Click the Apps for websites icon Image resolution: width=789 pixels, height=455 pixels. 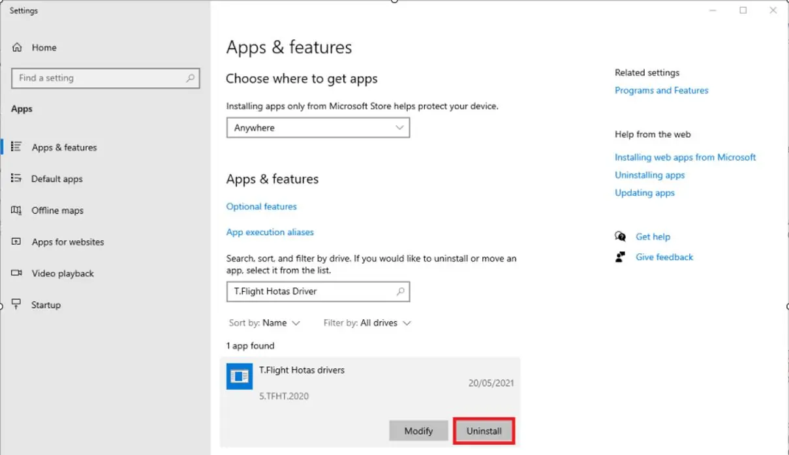click(17, 242)
